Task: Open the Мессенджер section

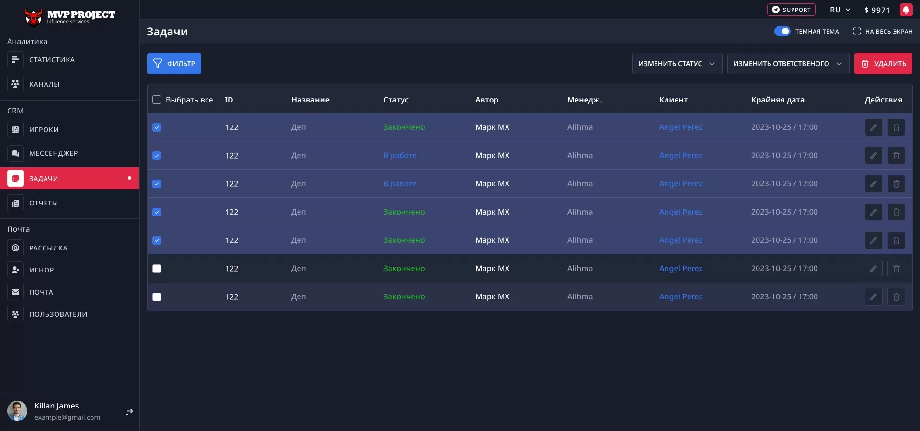Action: pyautogui.click(x=53, y=153)
